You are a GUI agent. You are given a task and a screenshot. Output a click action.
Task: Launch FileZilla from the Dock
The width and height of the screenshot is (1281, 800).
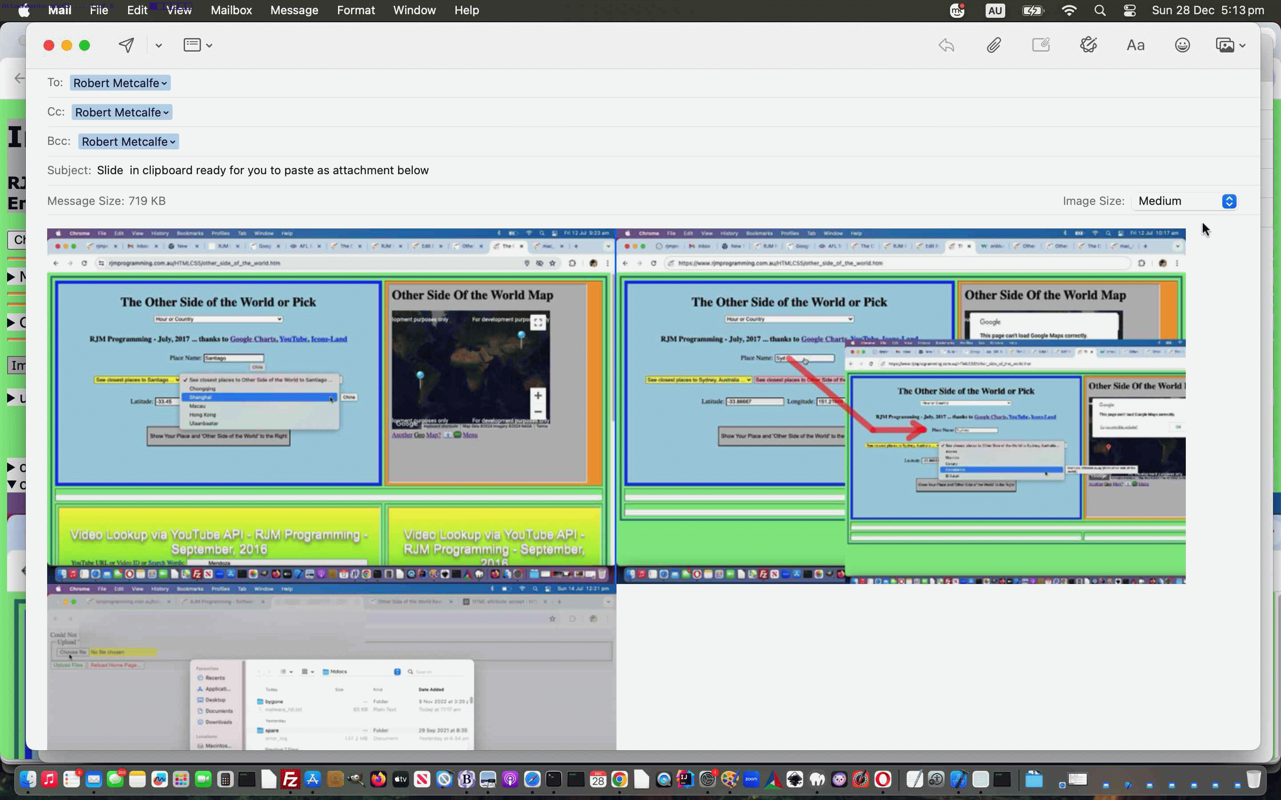coord(290,780)
